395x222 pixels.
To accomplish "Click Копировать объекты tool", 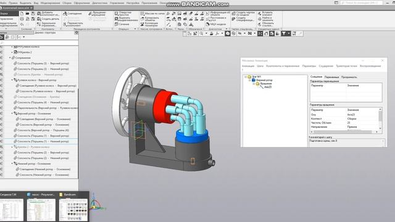I will point(150,19).
